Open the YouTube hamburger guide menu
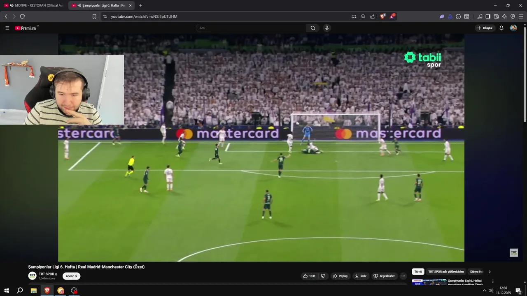The height and width of the screenshot is (296, 527). tap(7, 28)
